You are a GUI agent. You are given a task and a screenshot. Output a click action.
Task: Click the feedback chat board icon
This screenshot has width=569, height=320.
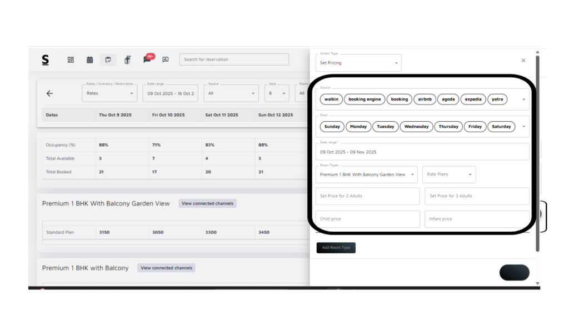[x=166, y=59]
